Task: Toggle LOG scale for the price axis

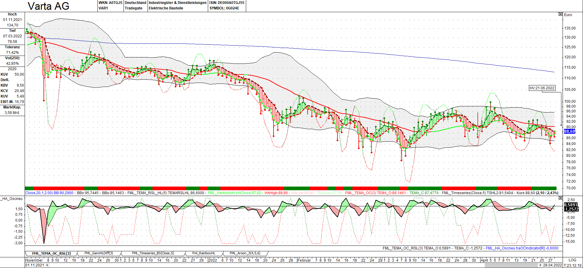Action: coord(572,260)
